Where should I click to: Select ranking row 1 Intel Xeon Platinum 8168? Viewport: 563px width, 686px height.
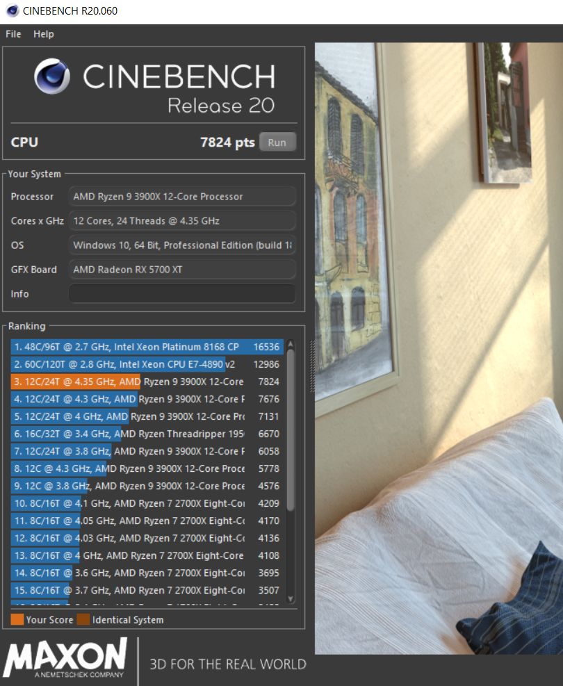click(x=147, y=347)
